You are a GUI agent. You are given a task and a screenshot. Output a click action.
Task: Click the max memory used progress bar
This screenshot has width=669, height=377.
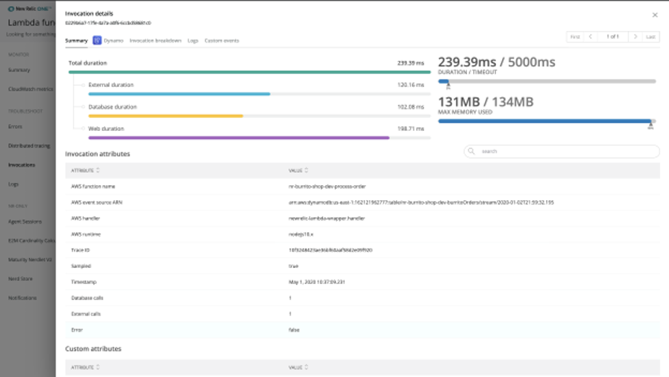[547, 121]
